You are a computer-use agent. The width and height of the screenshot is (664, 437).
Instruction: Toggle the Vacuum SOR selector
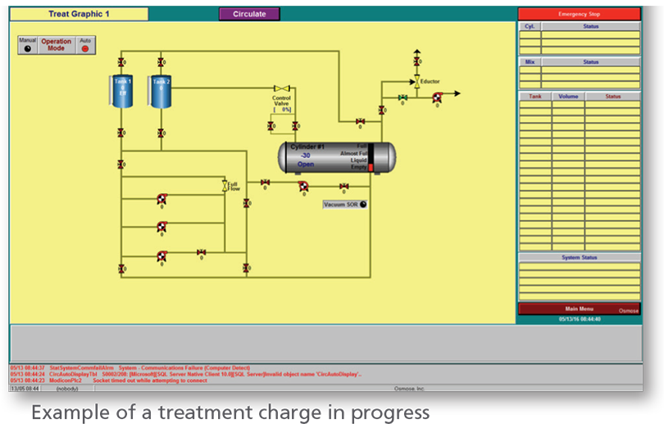pos(363,205)
